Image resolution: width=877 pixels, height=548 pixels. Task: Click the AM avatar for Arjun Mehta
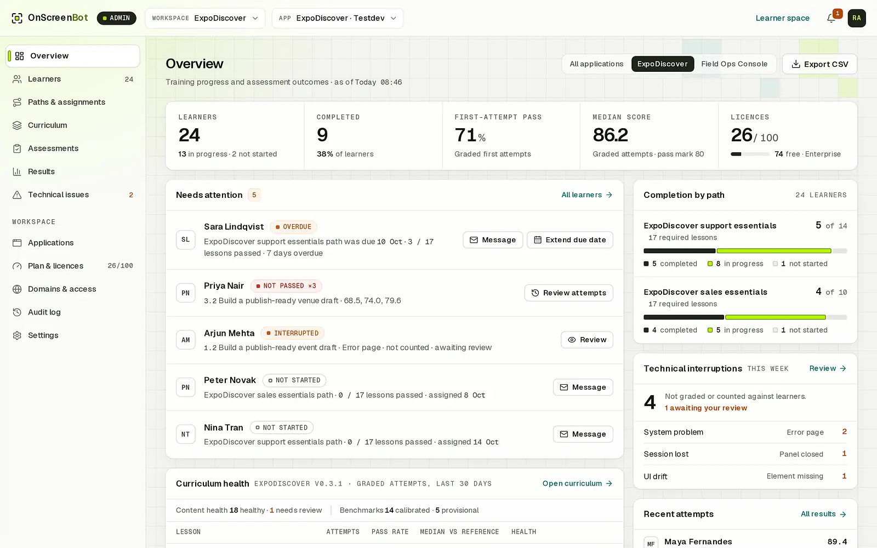pos(186,340)
